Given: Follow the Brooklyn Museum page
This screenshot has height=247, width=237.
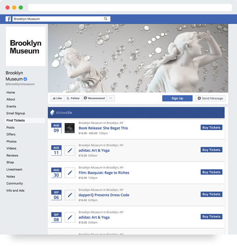Looking at the screenshot, I should (73, 98).
